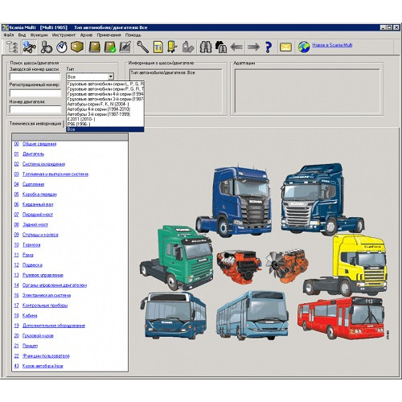Open the Файл menu
This screenshot has height=402, width=402.
9,35
